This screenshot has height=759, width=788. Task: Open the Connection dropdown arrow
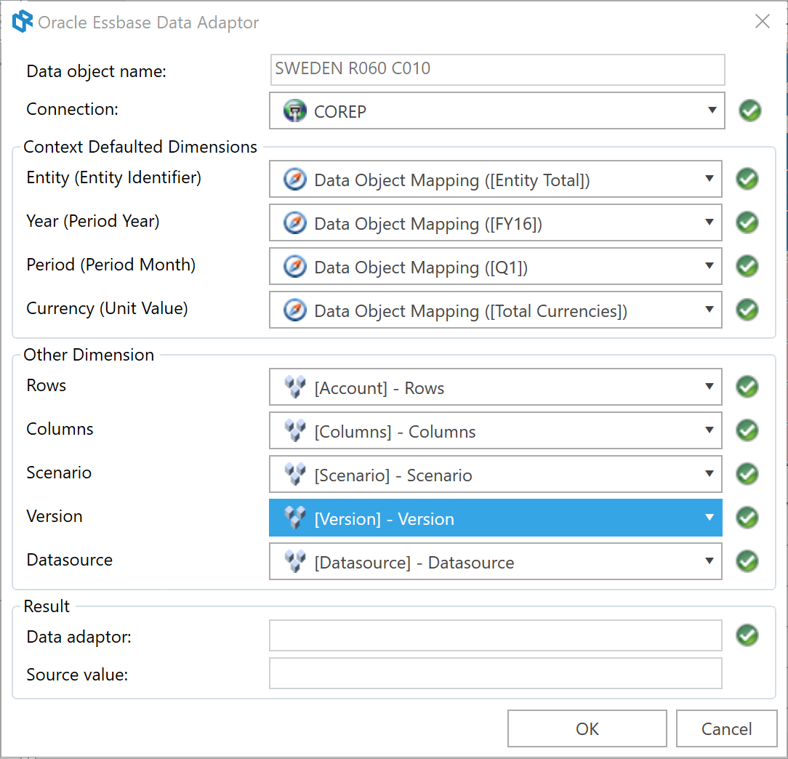point(712,110)
